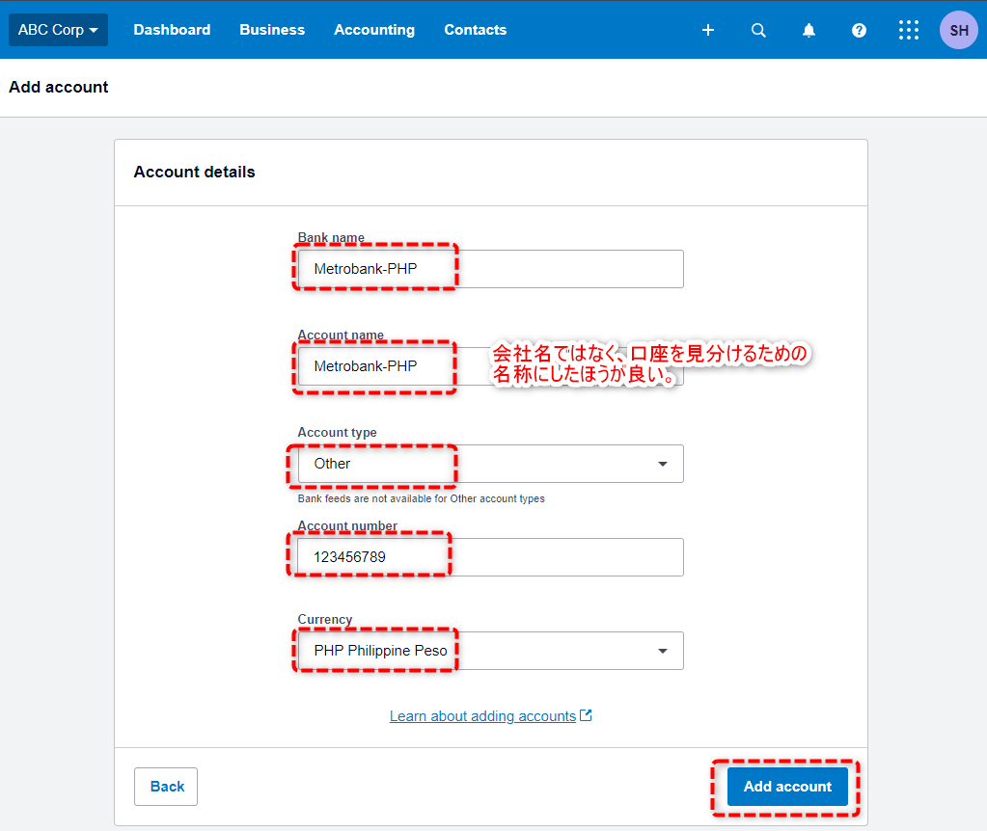The width and height of the screenshot is (987, 831).
Task: Click the Back button
Action: (166, 787)
